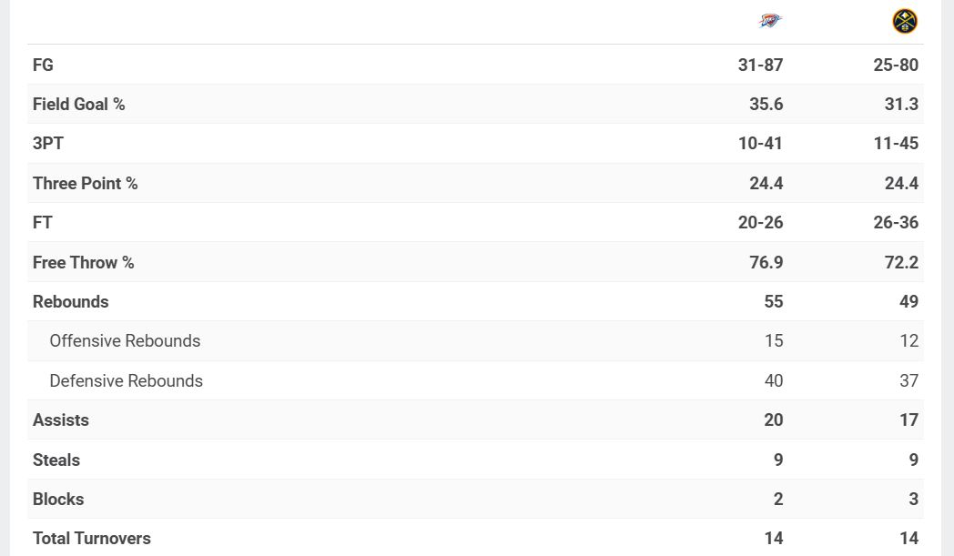
Task: Click the Nuggets' 11-45 three-point value
Action: (896, 143)
